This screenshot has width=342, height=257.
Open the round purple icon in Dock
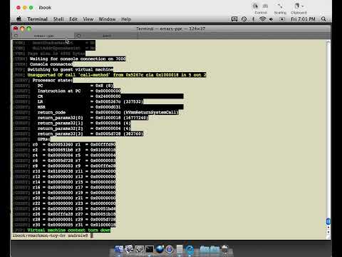tap(170, 249)
